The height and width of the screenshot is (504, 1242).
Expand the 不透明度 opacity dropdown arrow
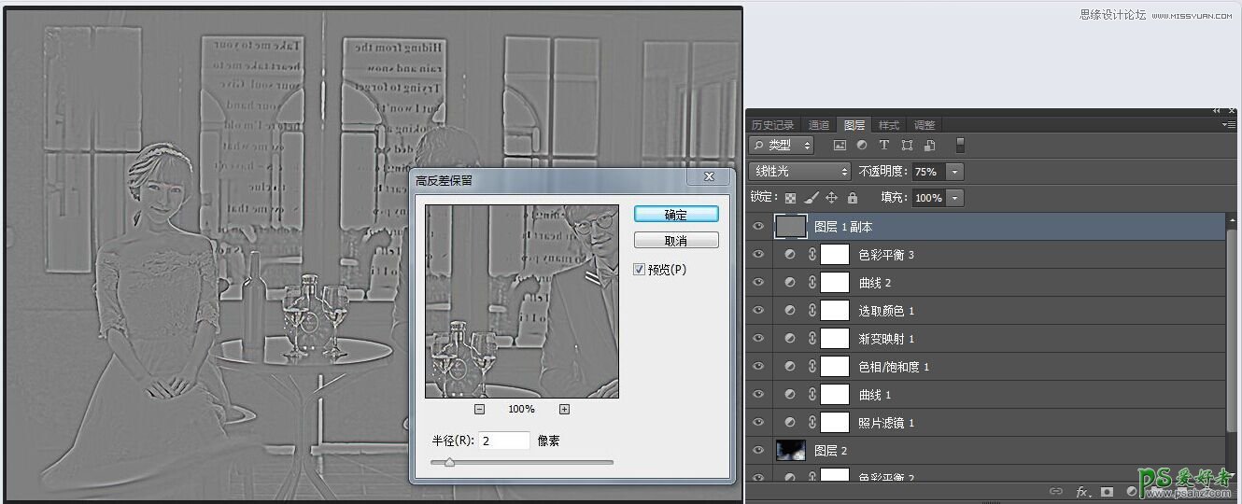(954, 172)
